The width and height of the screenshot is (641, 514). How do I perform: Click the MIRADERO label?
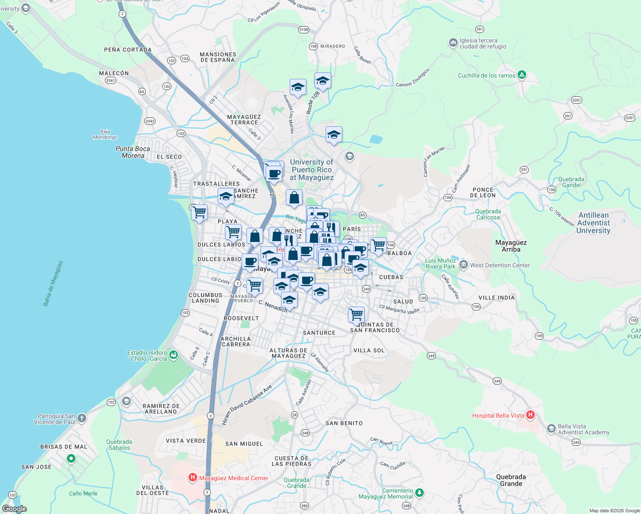click(x=333, y=46)
